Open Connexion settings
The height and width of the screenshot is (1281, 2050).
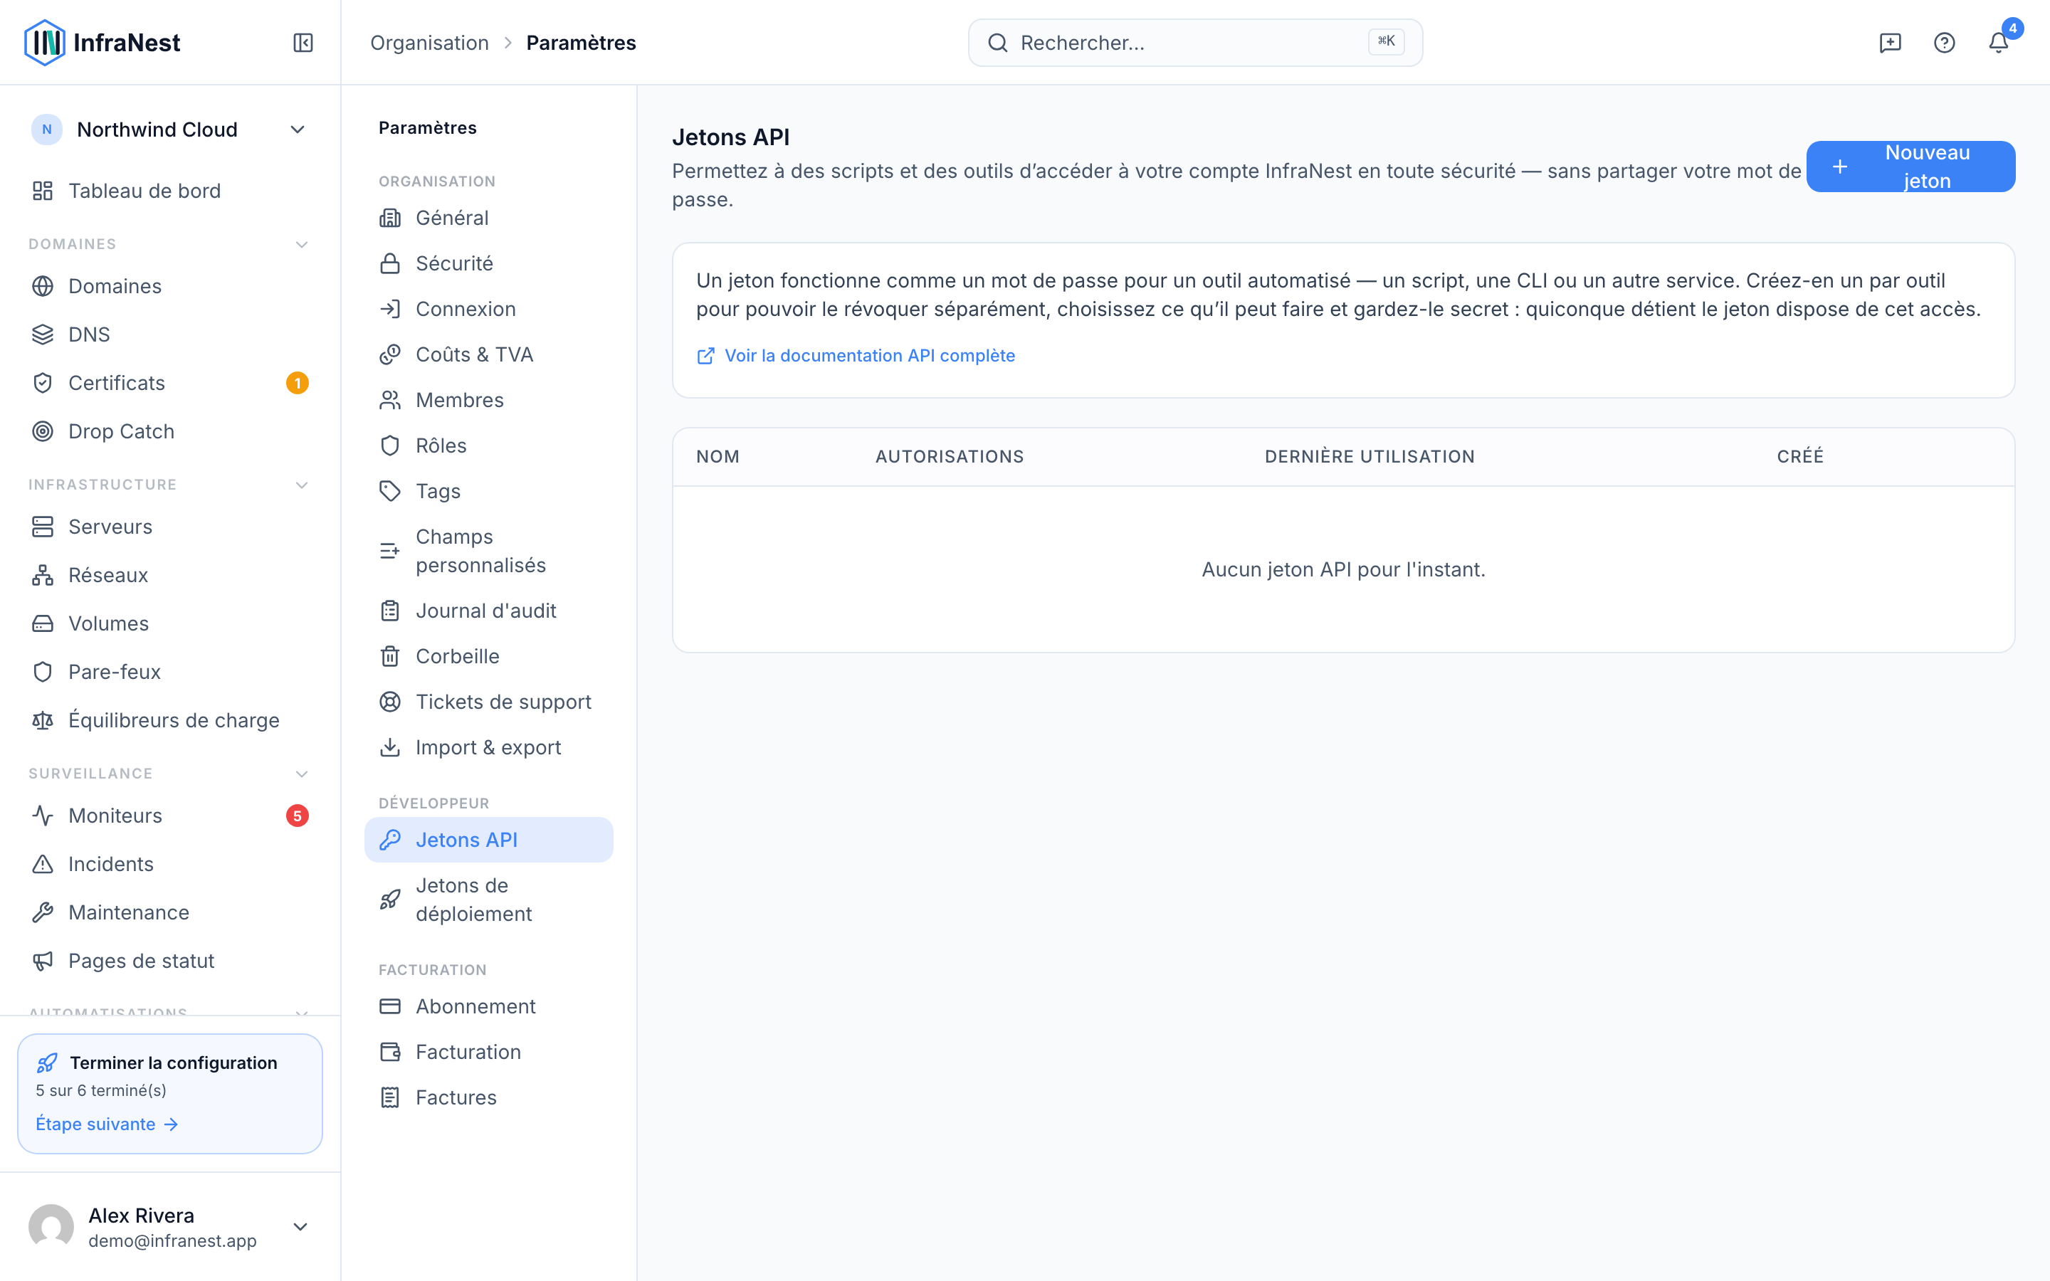point(489,310)
